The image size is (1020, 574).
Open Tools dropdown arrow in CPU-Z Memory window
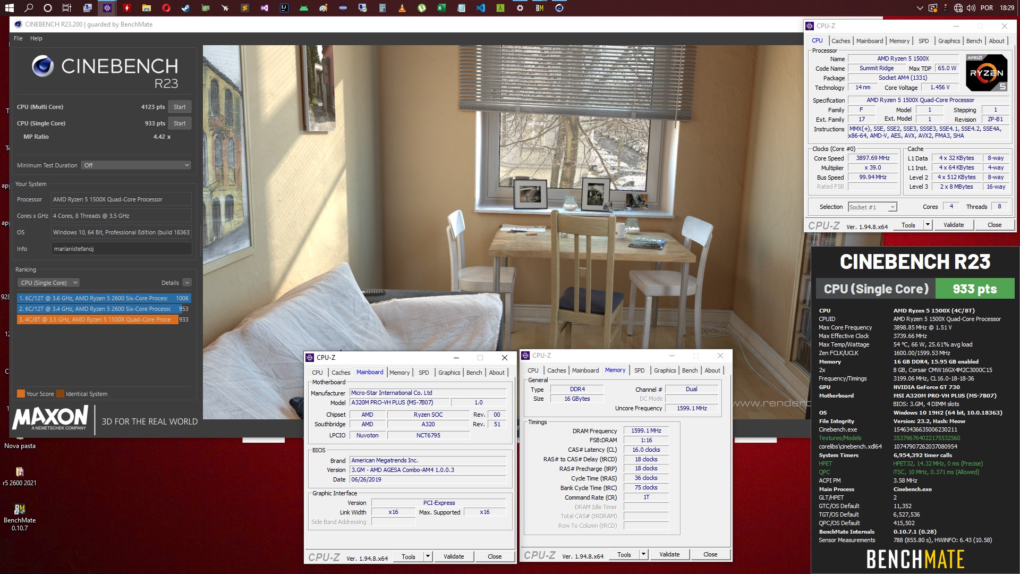(643, 554)
